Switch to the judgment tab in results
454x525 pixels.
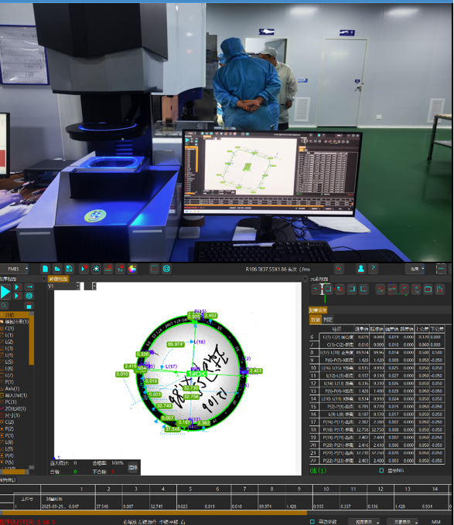click(x=328, y=320)
